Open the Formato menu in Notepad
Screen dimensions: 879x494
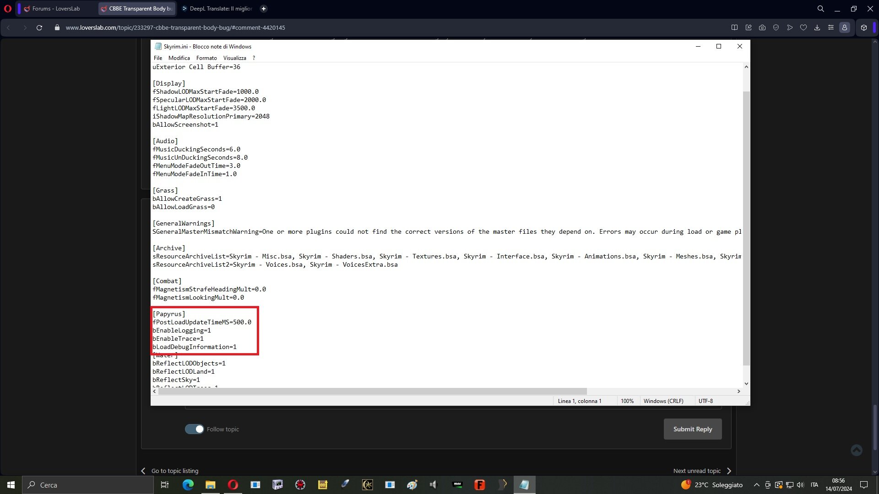coord(206,58)
